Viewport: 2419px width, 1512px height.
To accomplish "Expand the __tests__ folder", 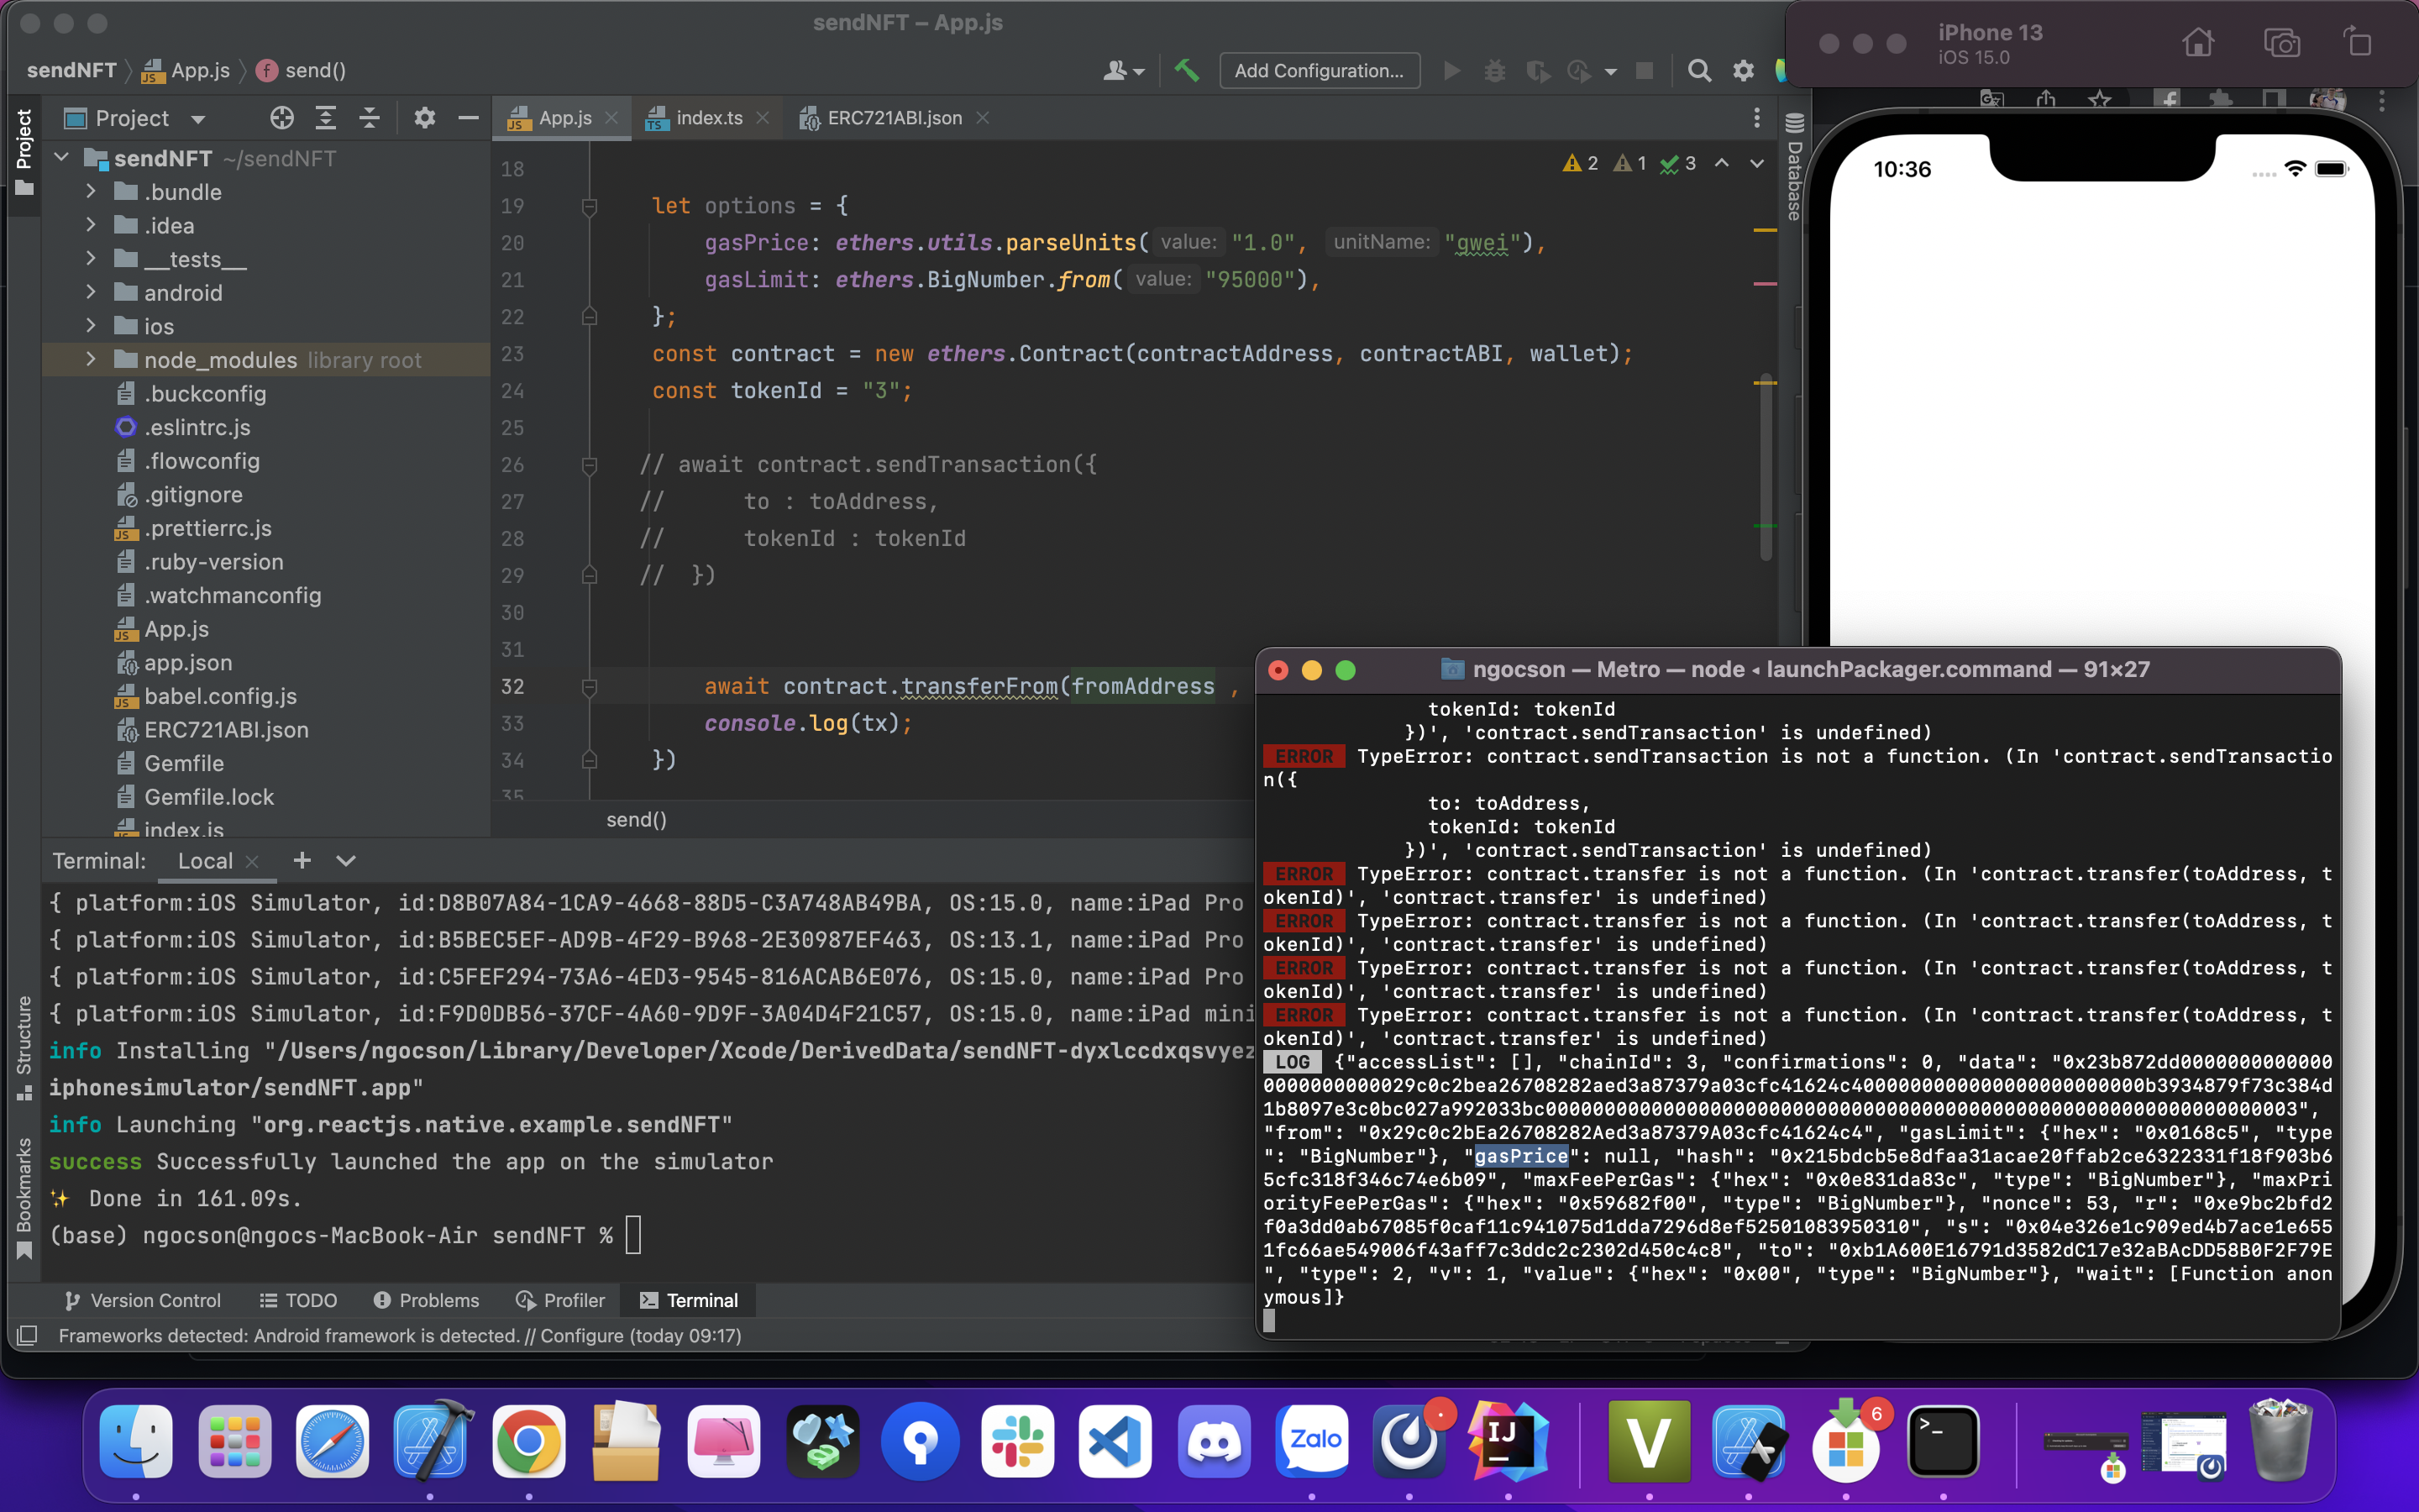I will [x=91, y=259].
